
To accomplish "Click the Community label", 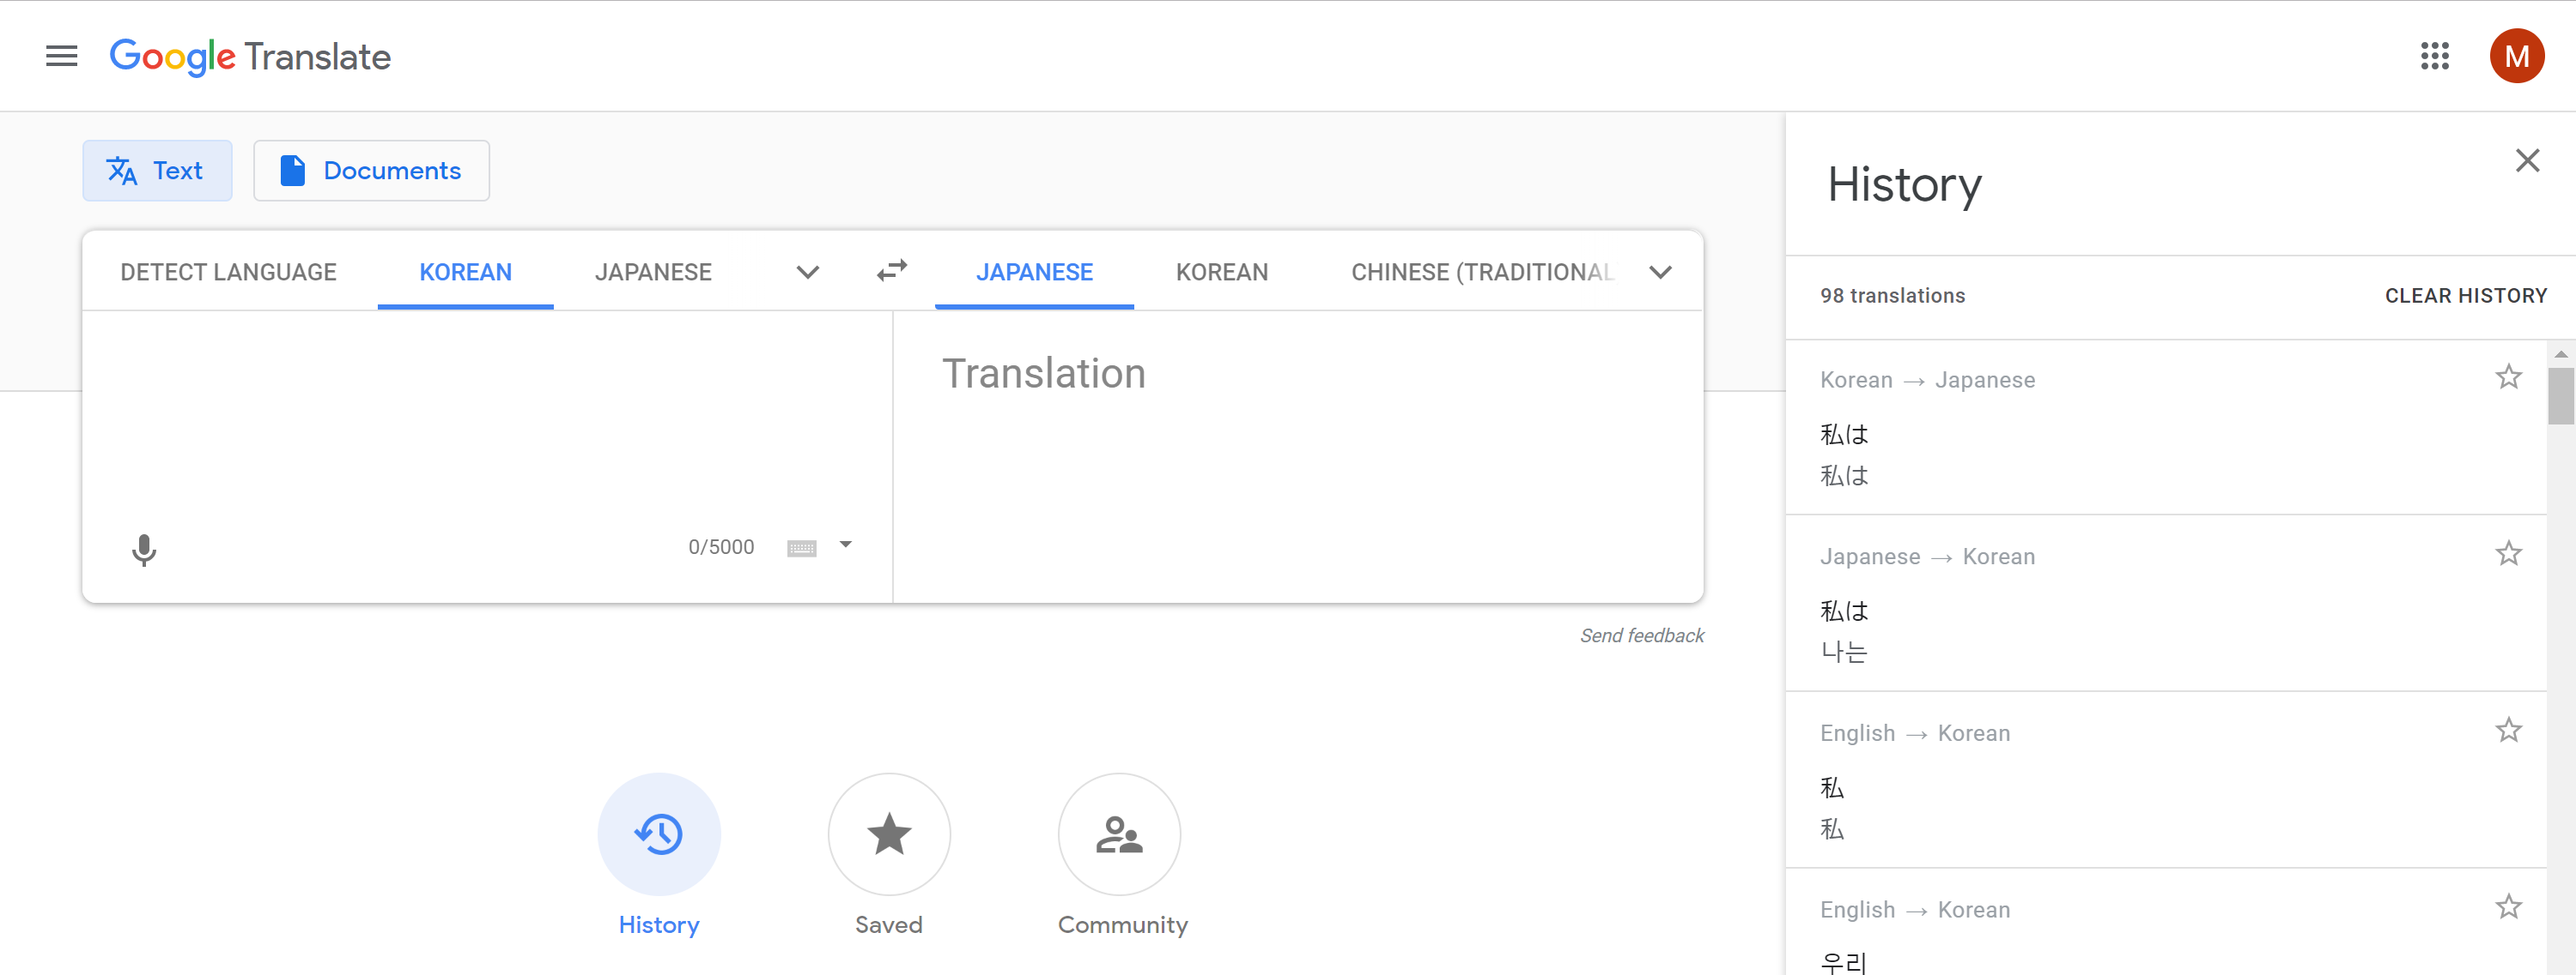I will (1122, 925).
